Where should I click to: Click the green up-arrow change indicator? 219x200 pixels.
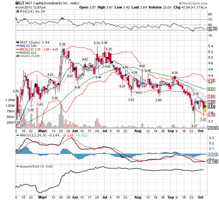click(206, 8)
